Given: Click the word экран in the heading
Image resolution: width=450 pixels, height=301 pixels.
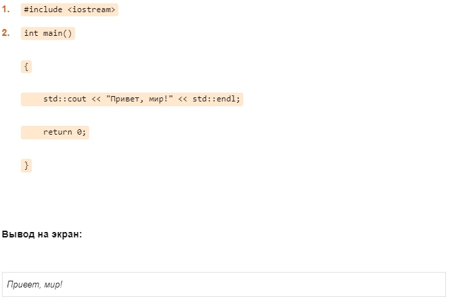Looking at the screenshot, I should coord(64,235).
